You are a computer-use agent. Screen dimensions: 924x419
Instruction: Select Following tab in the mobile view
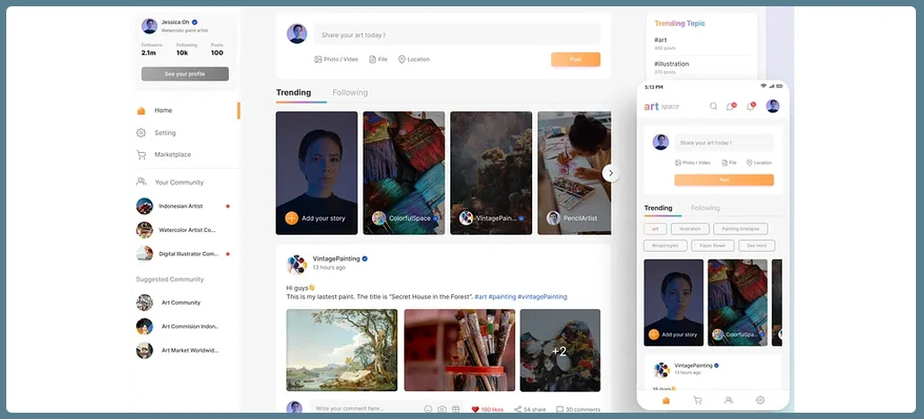705,208
